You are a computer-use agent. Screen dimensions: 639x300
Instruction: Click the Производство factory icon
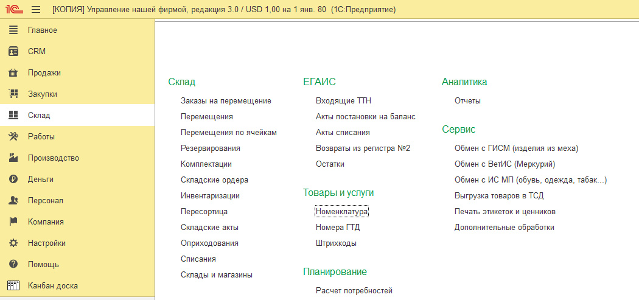pos(13,158)
